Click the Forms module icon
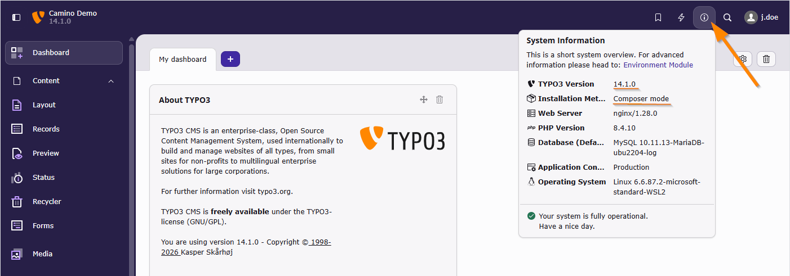The width and height of the screenshot is (790, 276). [17, 226]
